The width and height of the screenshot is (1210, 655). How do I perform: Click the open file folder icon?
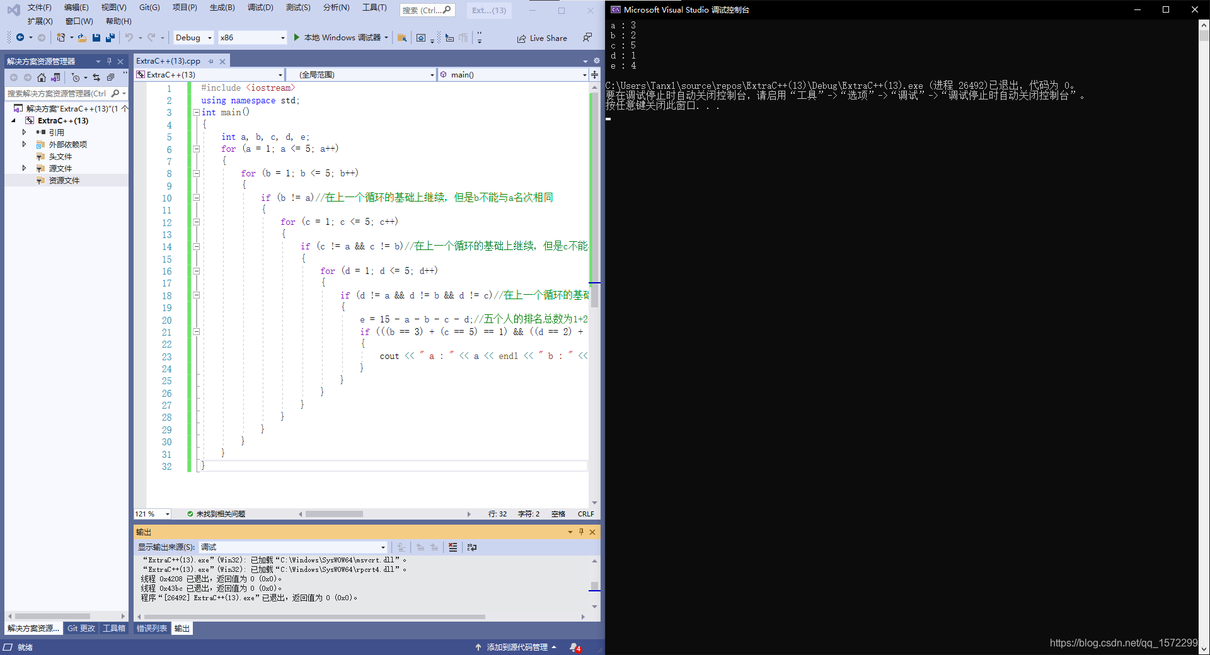coord(82,38)
